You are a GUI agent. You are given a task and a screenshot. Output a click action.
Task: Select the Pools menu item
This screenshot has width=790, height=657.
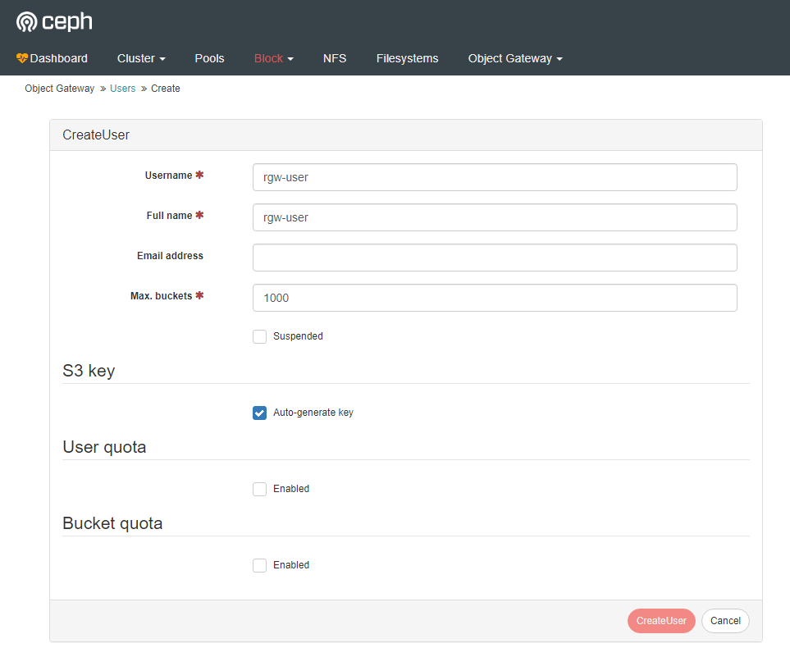(x=209, y=58)
